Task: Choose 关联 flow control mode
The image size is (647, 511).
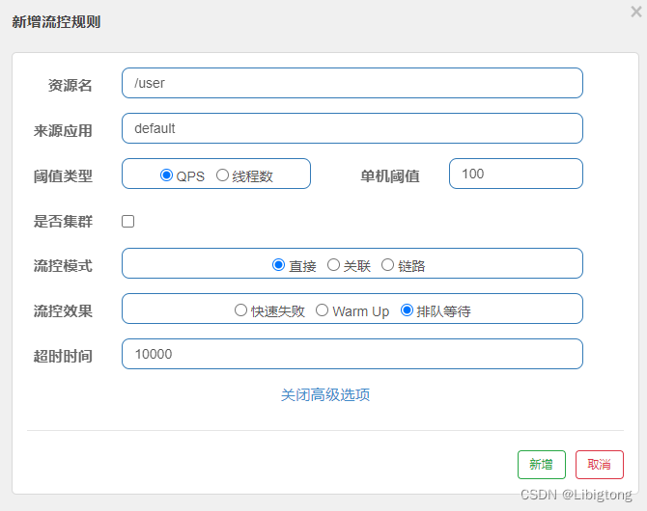Action: click(333, 264)
